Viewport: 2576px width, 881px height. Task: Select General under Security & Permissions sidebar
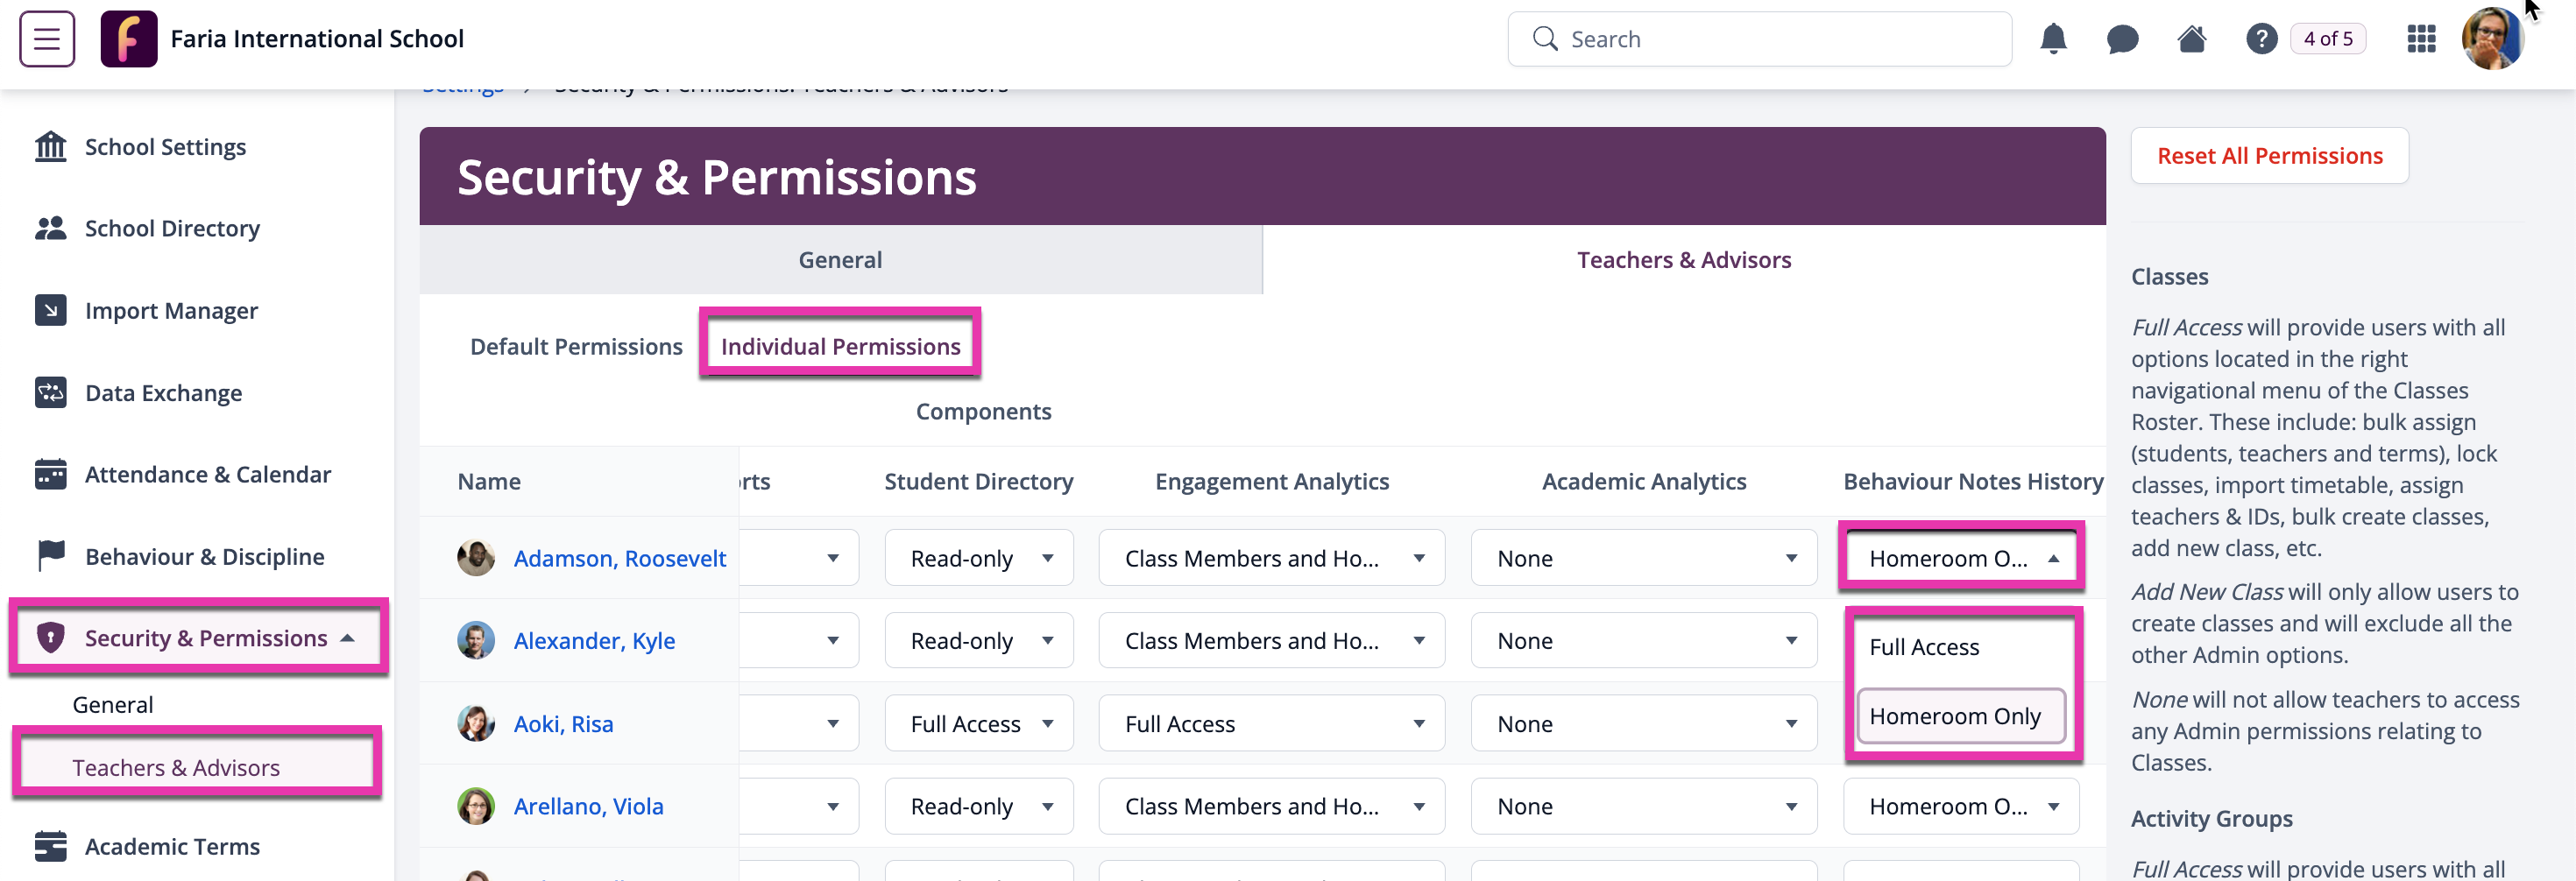coord(113,705)
